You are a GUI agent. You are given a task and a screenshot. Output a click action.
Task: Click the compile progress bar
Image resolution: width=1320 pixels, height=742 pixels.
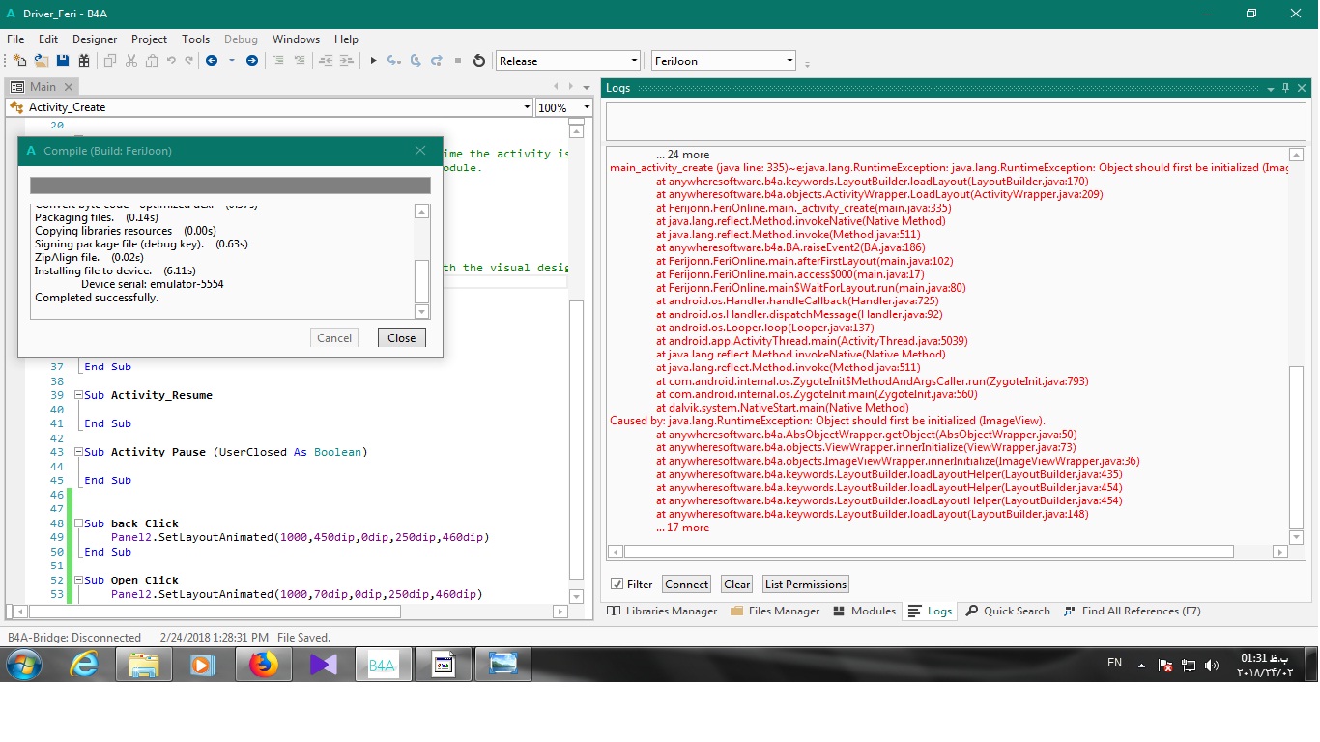click(230, 185)
